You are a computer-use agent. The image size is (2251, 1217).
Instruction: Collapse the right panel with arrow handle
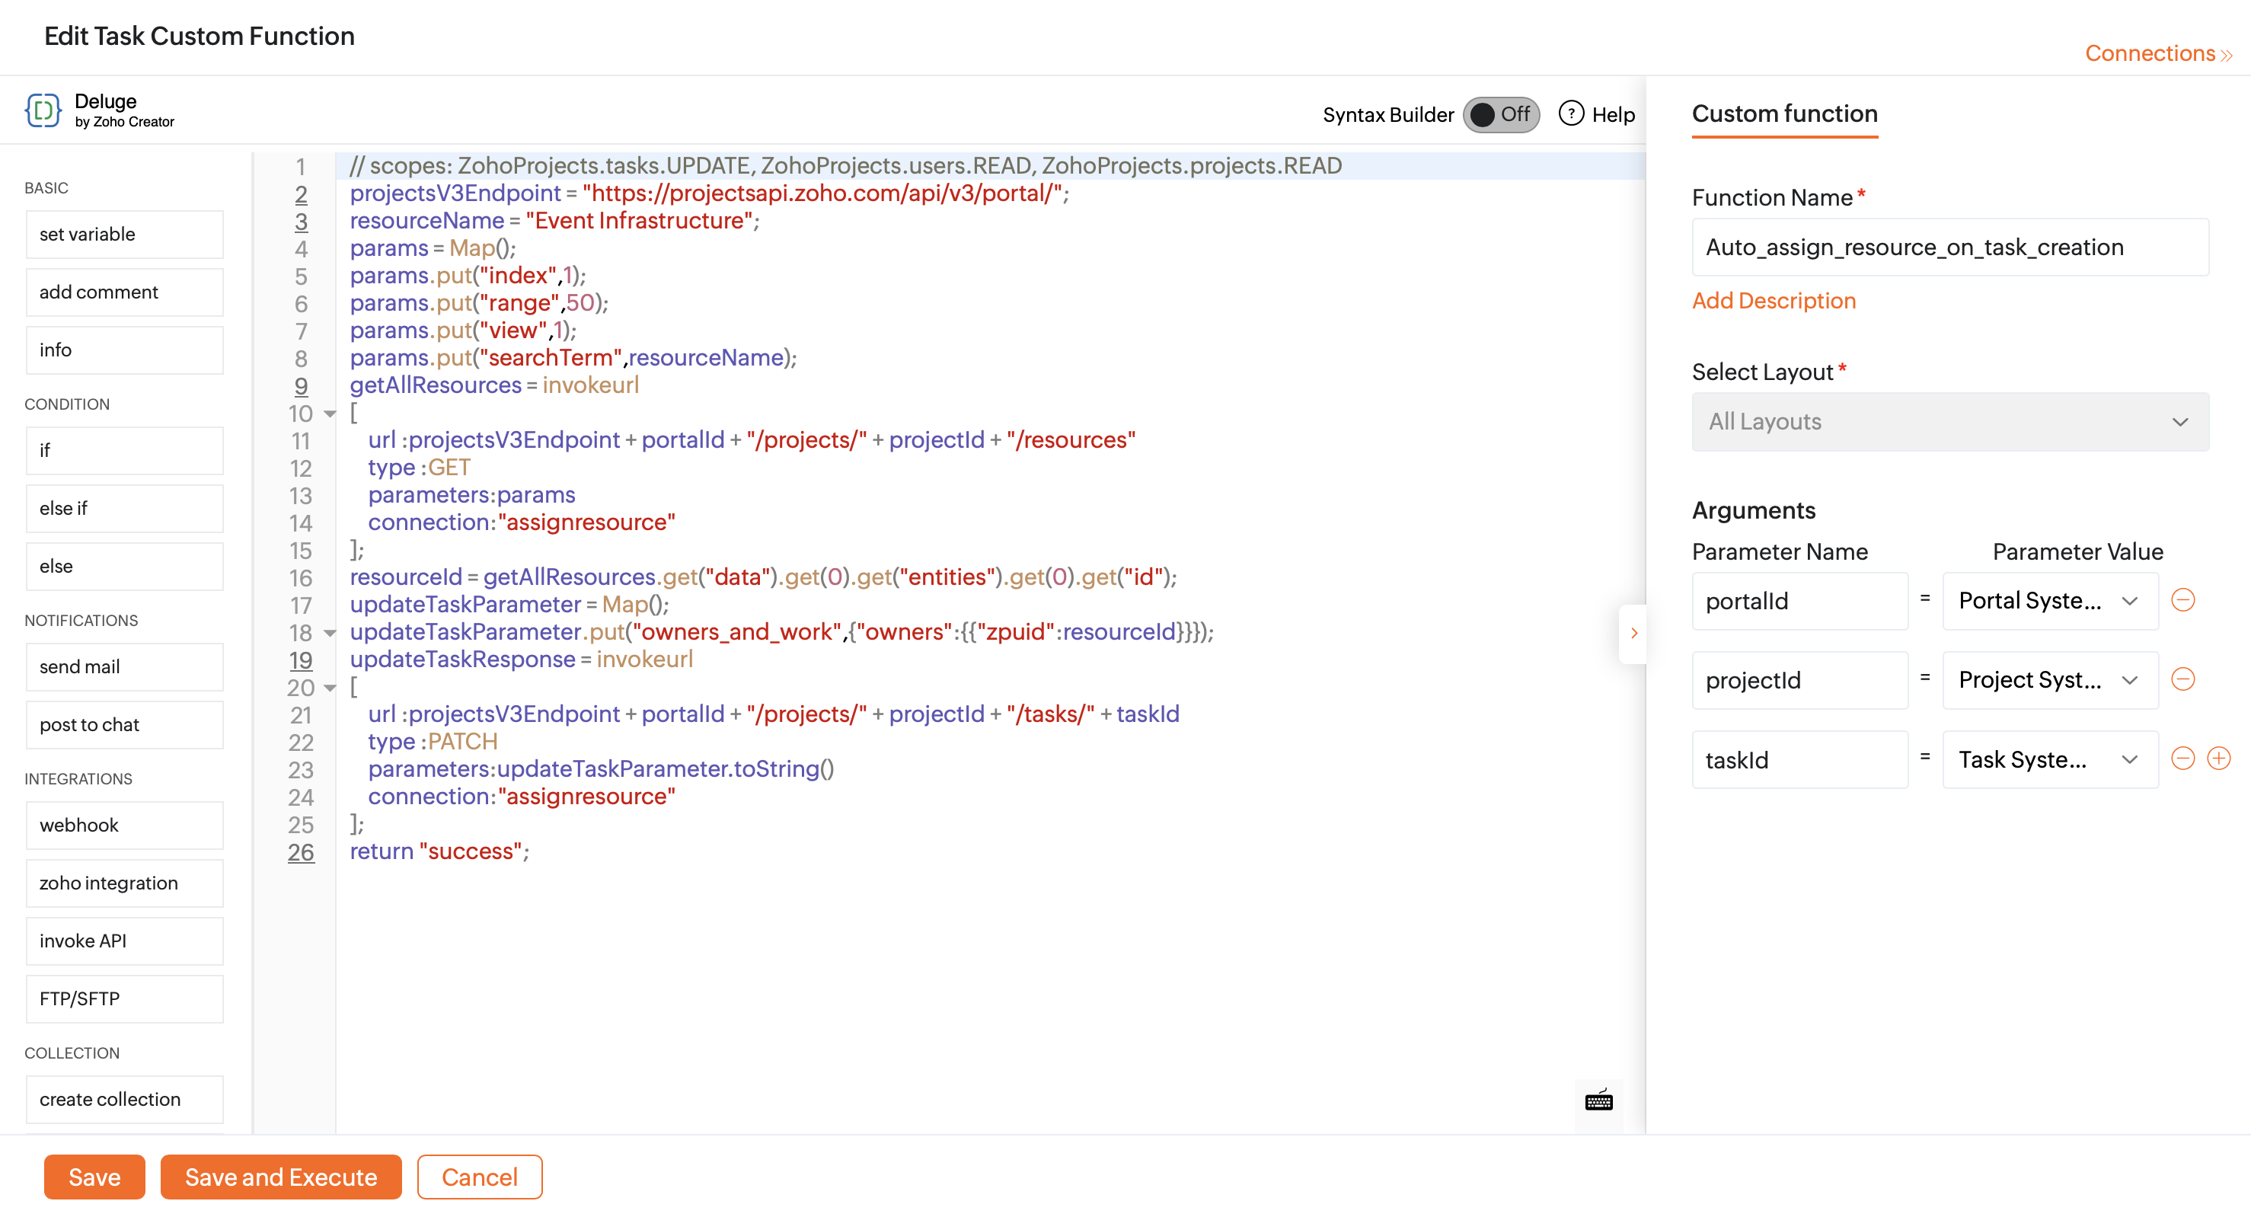point(1633,634)
